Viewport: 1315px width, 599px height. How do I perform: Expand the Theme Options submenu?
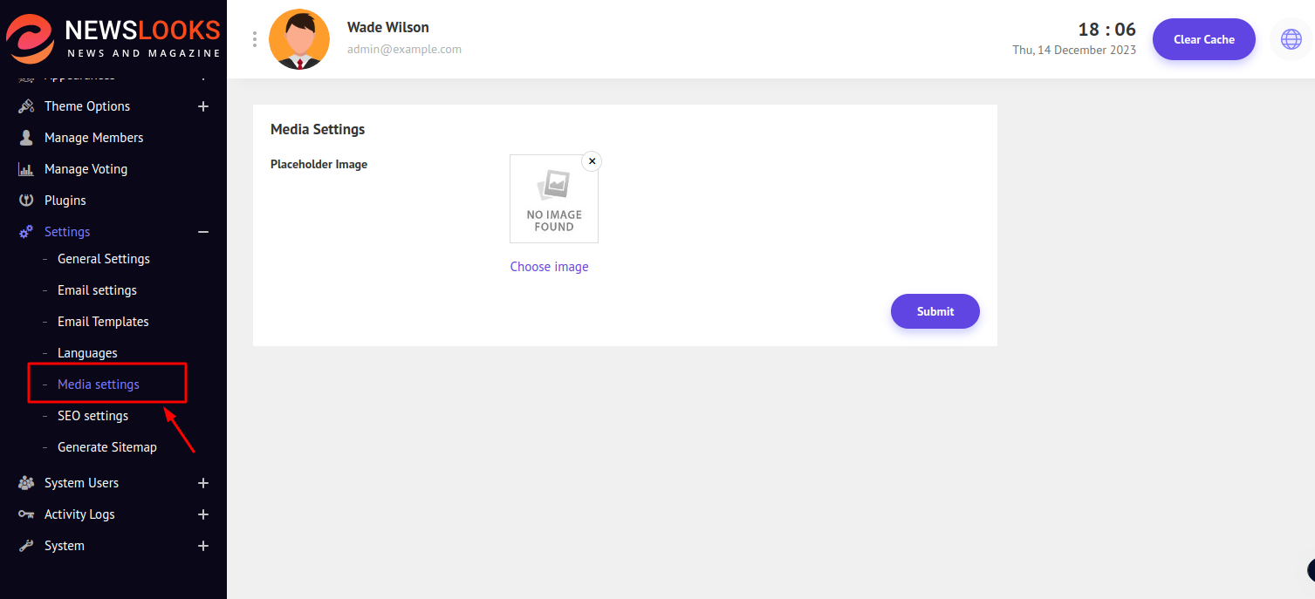click(x=203, y=106)
